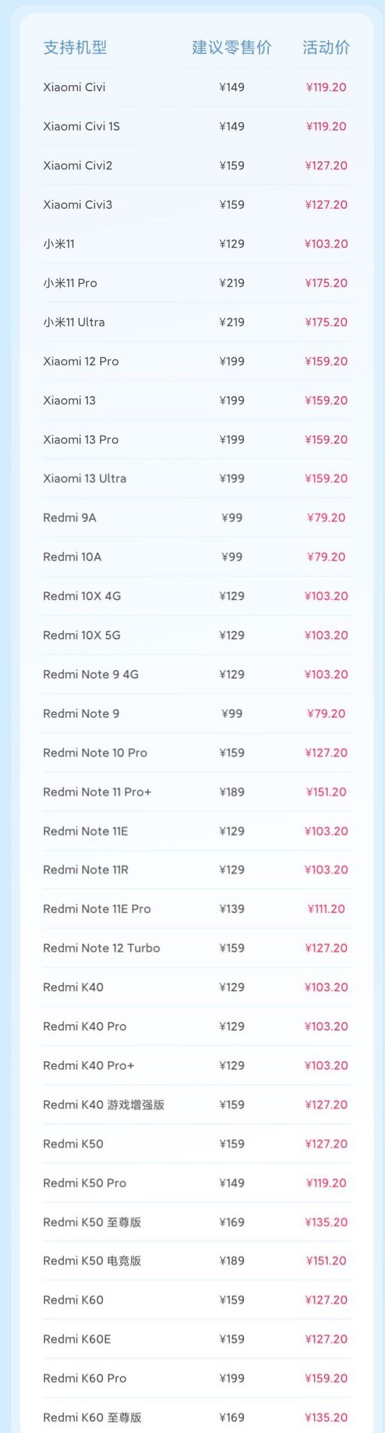Select the Xiaomi Civi model name
The image size is (385, 1433).
74,87
